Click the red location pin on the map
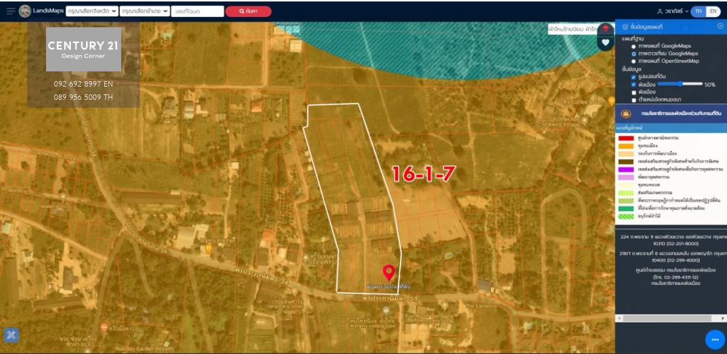Image resolution: width=727 pixels, height=354 pixels. 389,273
